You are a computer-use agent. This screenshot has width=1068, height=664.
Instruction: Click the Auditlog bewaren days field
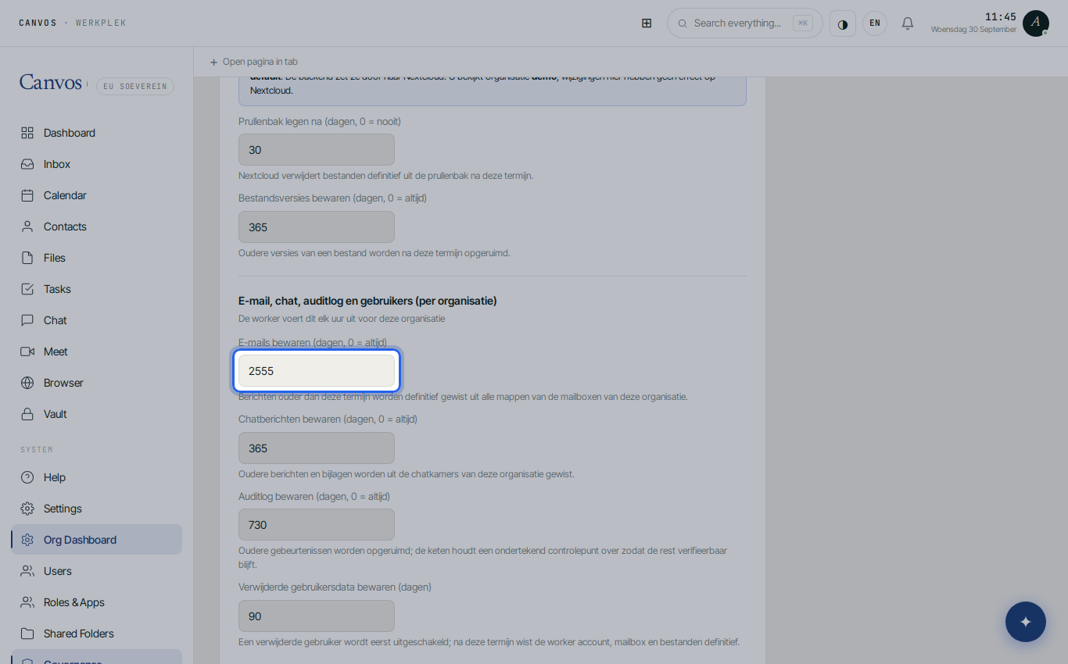click(x=317, y=525)
